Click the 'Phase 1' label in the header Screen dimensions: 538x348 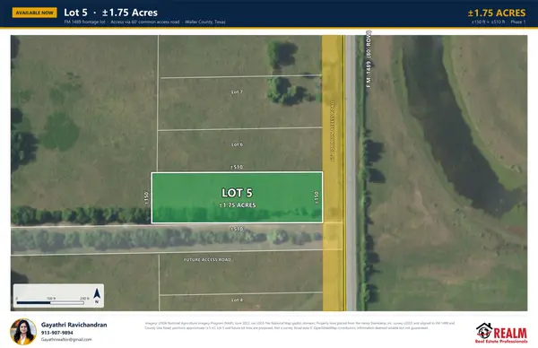(517, 22)
